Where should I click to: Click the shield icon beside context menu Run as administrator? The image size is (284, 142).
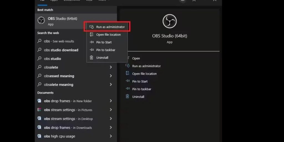click(92, 27)
